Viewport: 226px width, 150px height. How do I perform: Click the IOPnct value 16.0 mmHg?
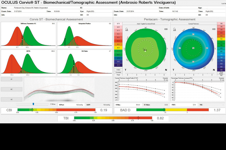point(79,105)
